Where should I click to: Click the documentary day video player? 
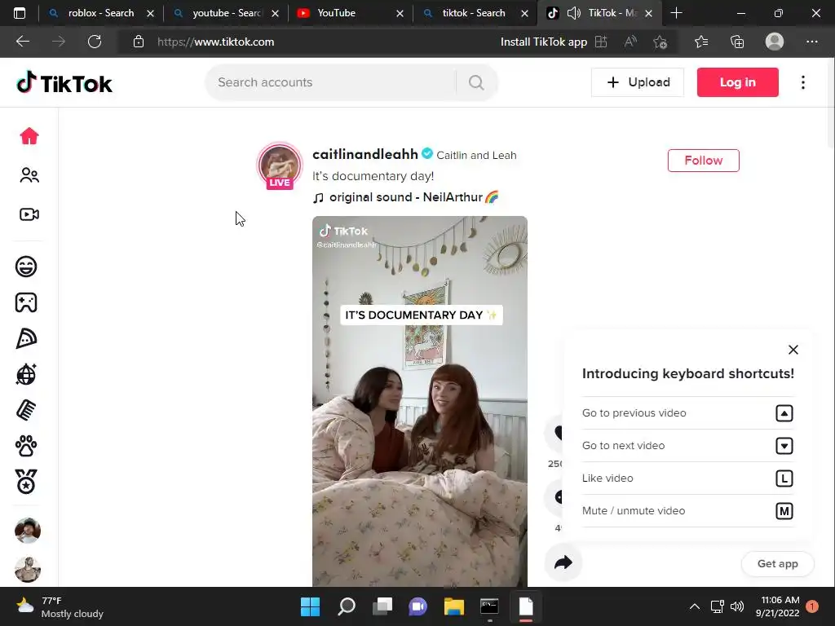420,401
